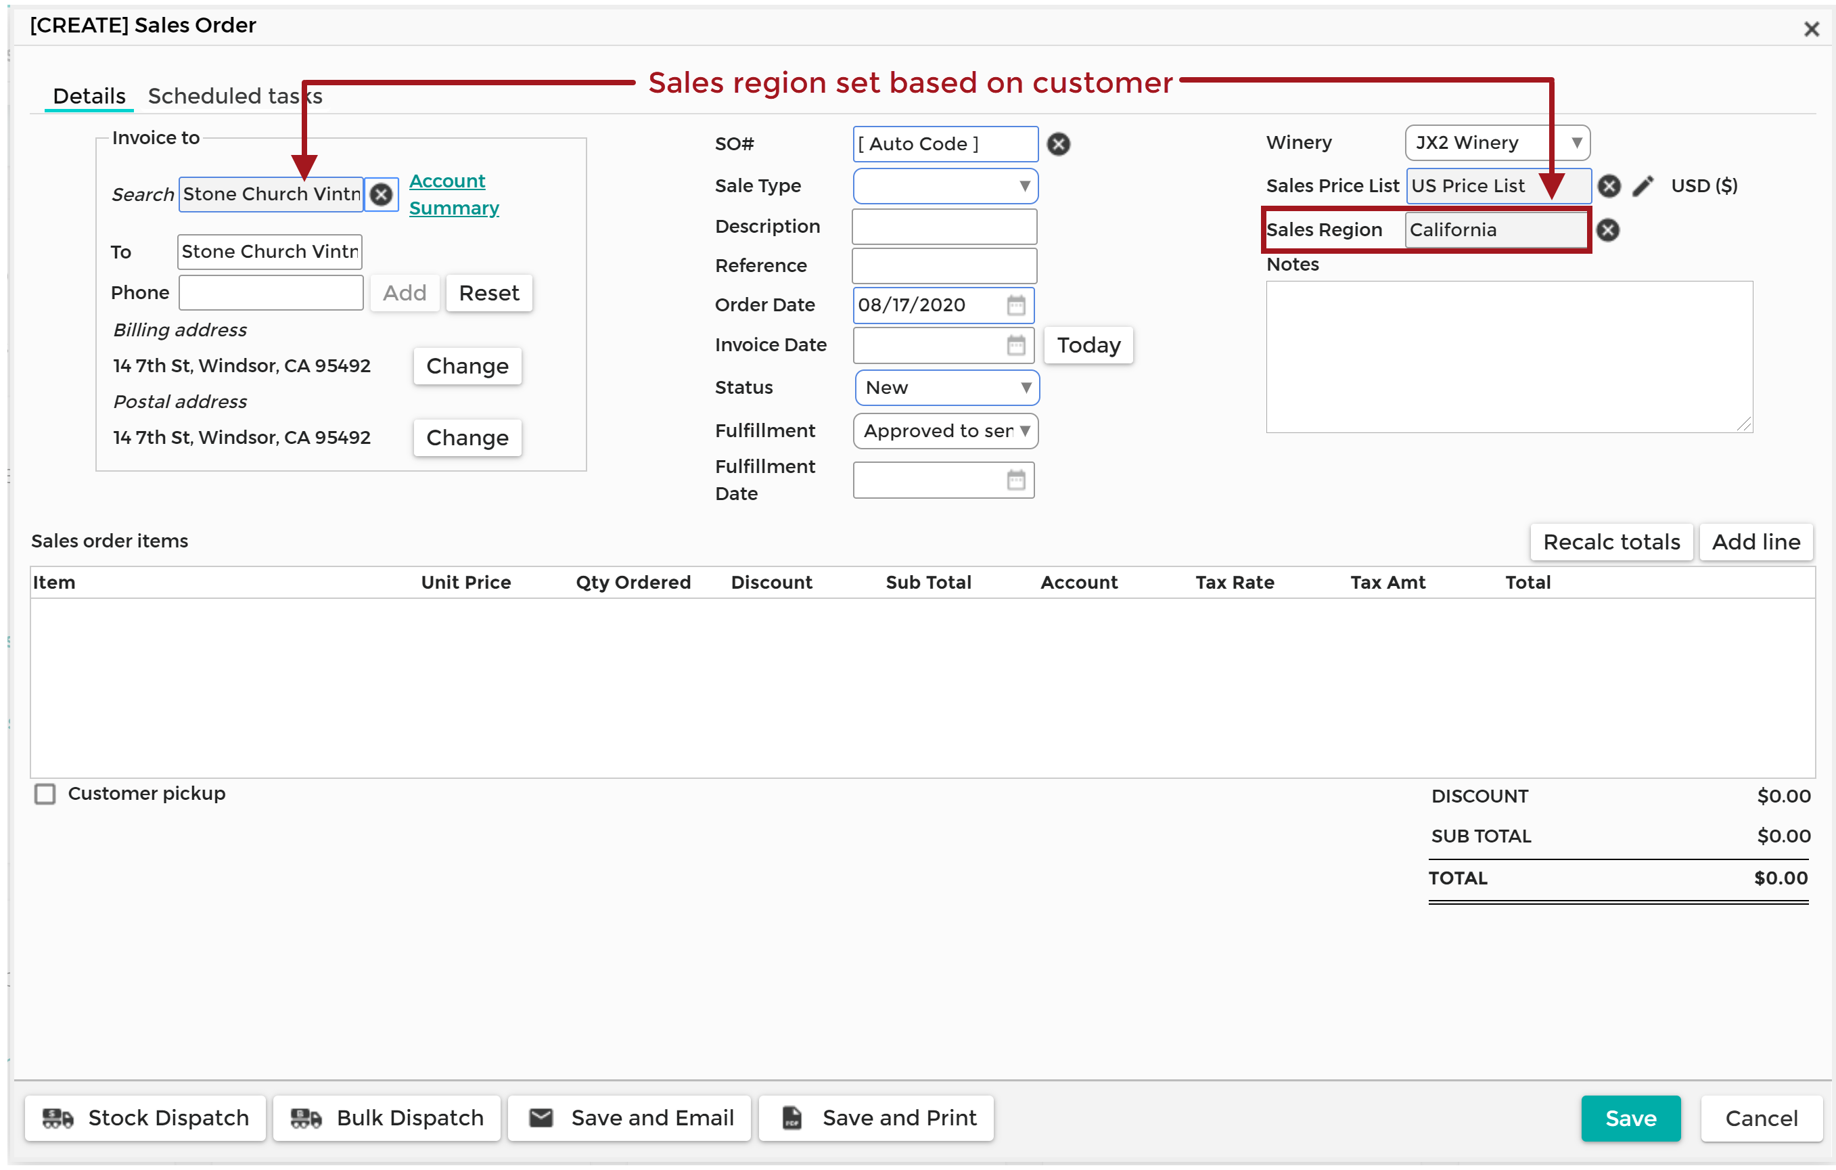This screenshot has width=1836, height=1170.
Task: Open the Account Summary link
Action: (x=454, y=194)
